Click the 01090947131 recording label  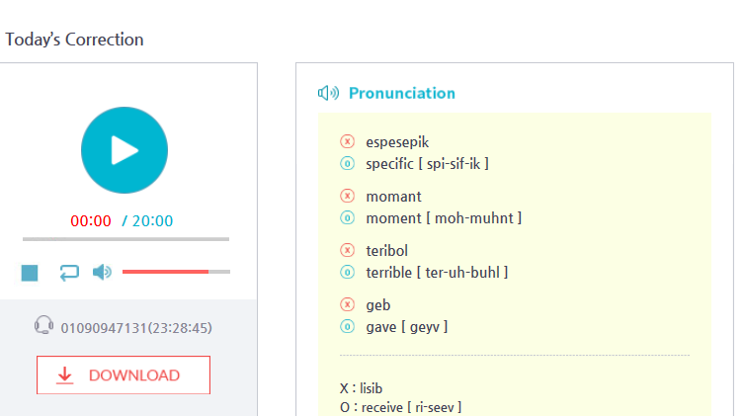pyautogui.click(x=136, y=328)
